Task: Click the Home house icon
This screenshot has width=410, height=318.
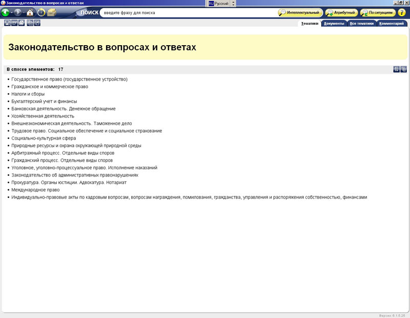Action: pyautogui.click(x=30, y=12)
